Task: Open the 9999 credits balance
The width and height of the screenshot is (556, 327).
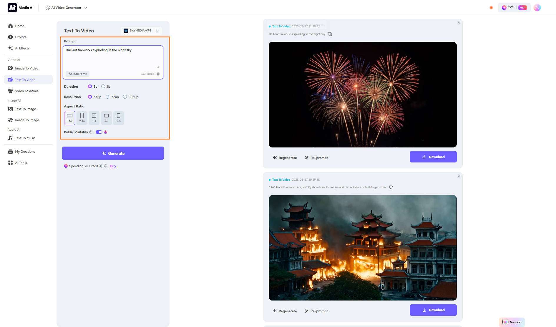Action: click(x=508, y=8)
